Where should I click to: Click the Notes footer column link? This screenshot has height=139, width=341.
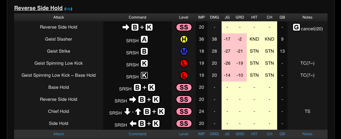tap(307, 134)
